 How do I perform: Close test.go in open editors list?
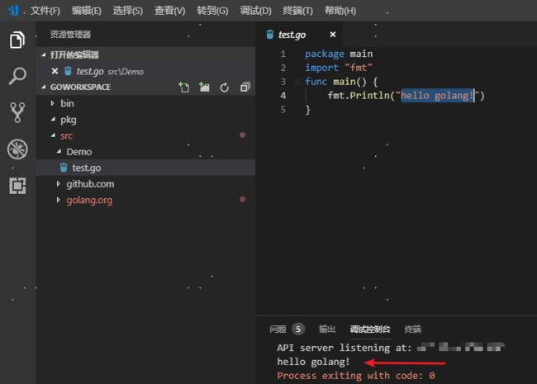55,72
